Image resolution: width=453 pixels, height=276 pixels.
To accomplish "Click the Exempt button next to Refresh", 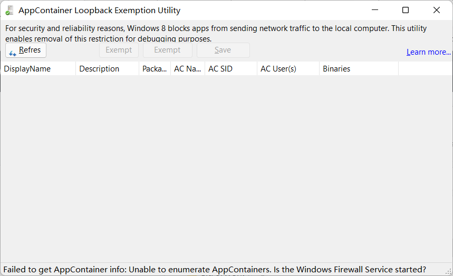I will [119, 50].
